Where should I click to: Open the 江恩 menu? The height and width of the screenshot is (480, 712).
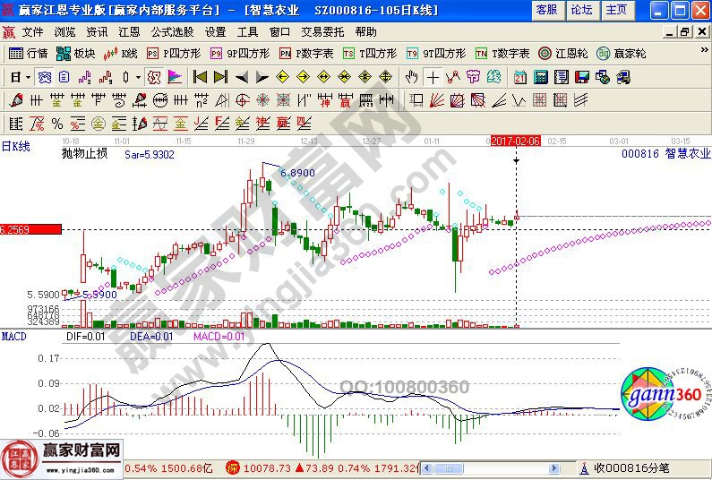pyautogui.click(x=129, y=31)
